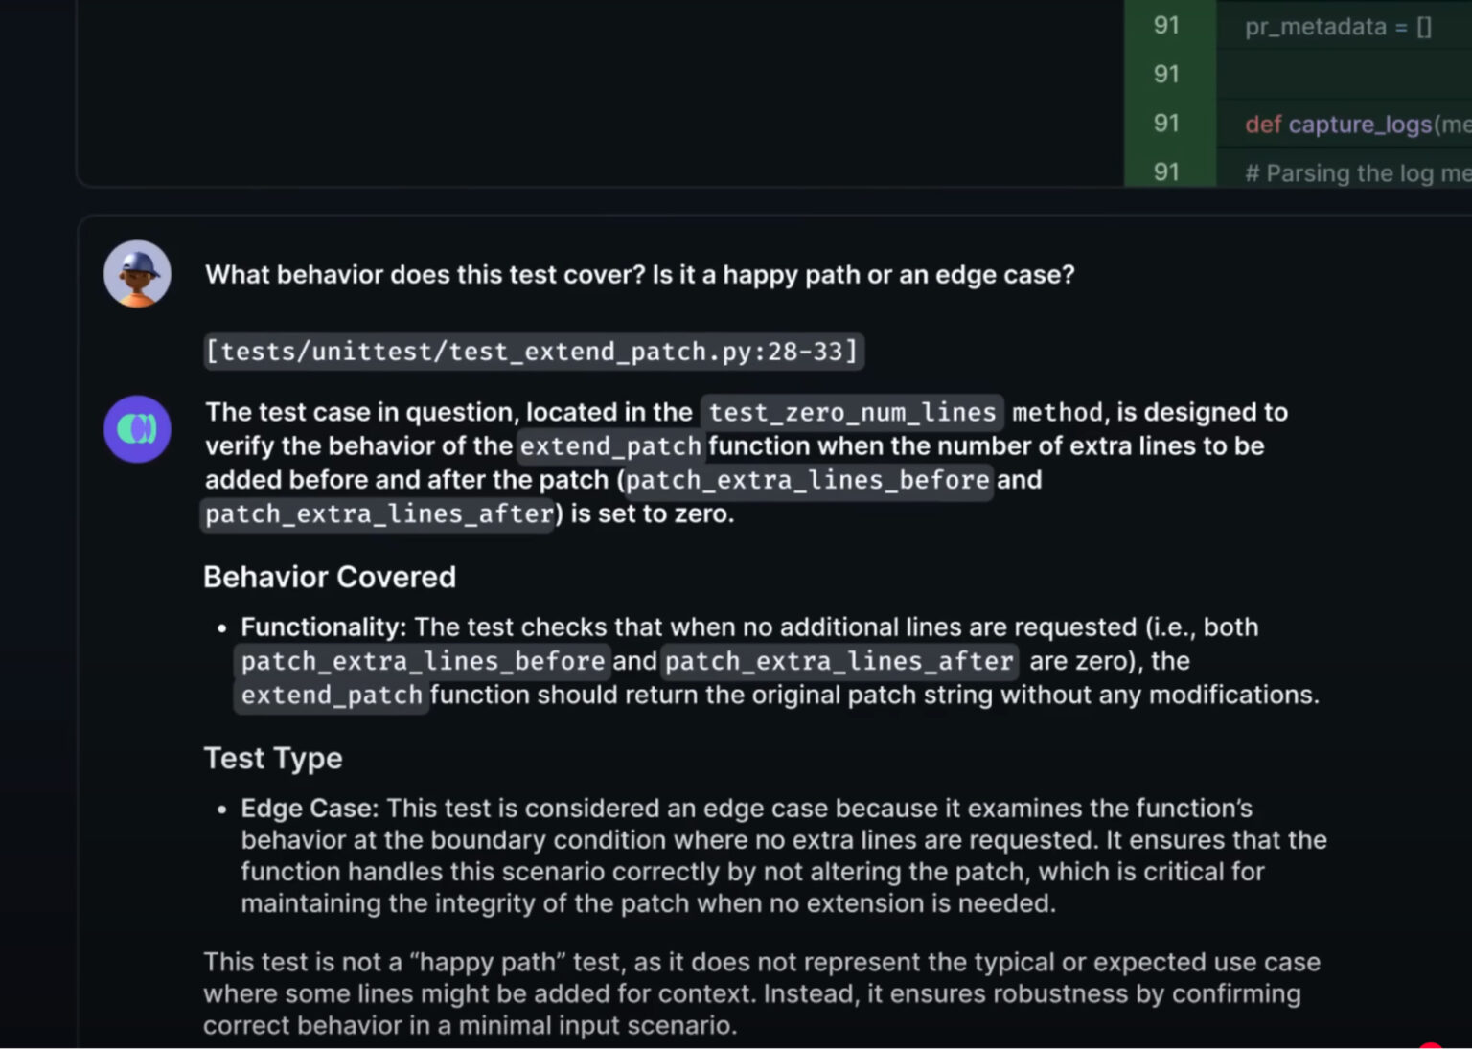Select the Test Type heading

[272, 758]
